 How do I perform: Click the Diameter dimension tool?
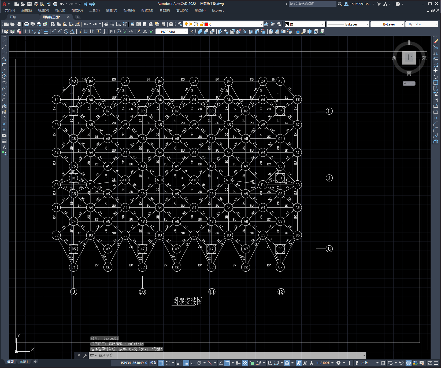click(66, 31)
